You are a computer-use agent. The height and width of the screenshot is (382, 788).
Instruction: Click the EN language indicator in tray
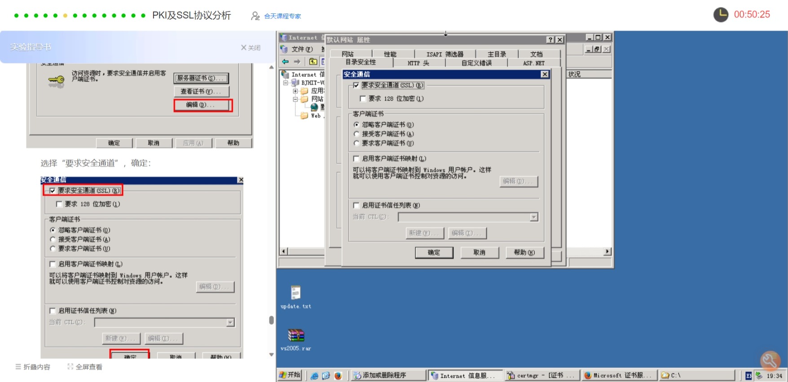coord(748,376)
